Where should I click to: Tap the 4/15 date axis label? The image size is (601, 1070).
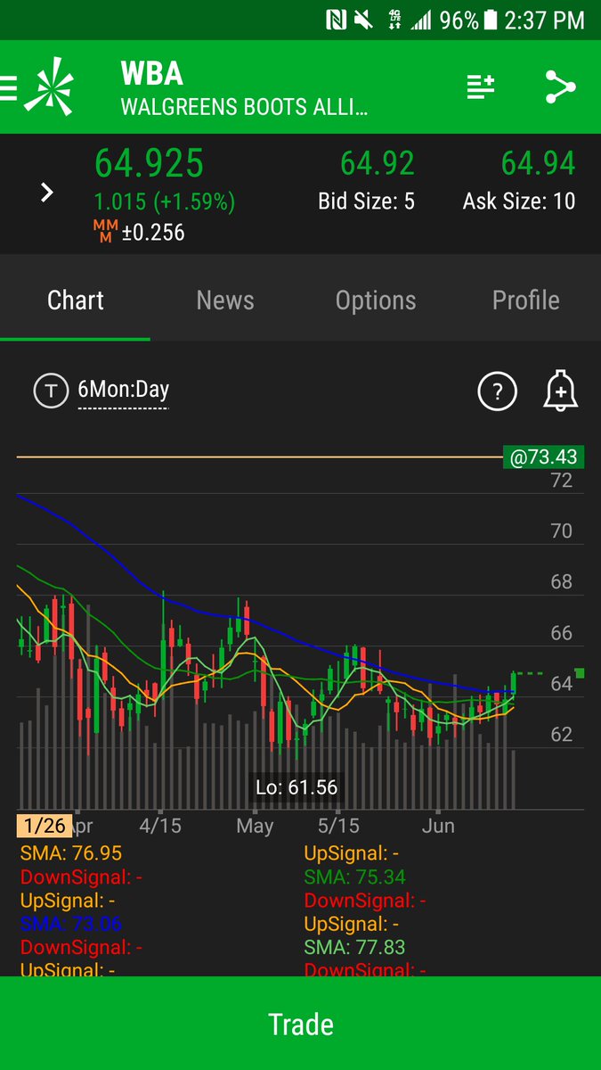pyautogui.click(x=160, y=825)
